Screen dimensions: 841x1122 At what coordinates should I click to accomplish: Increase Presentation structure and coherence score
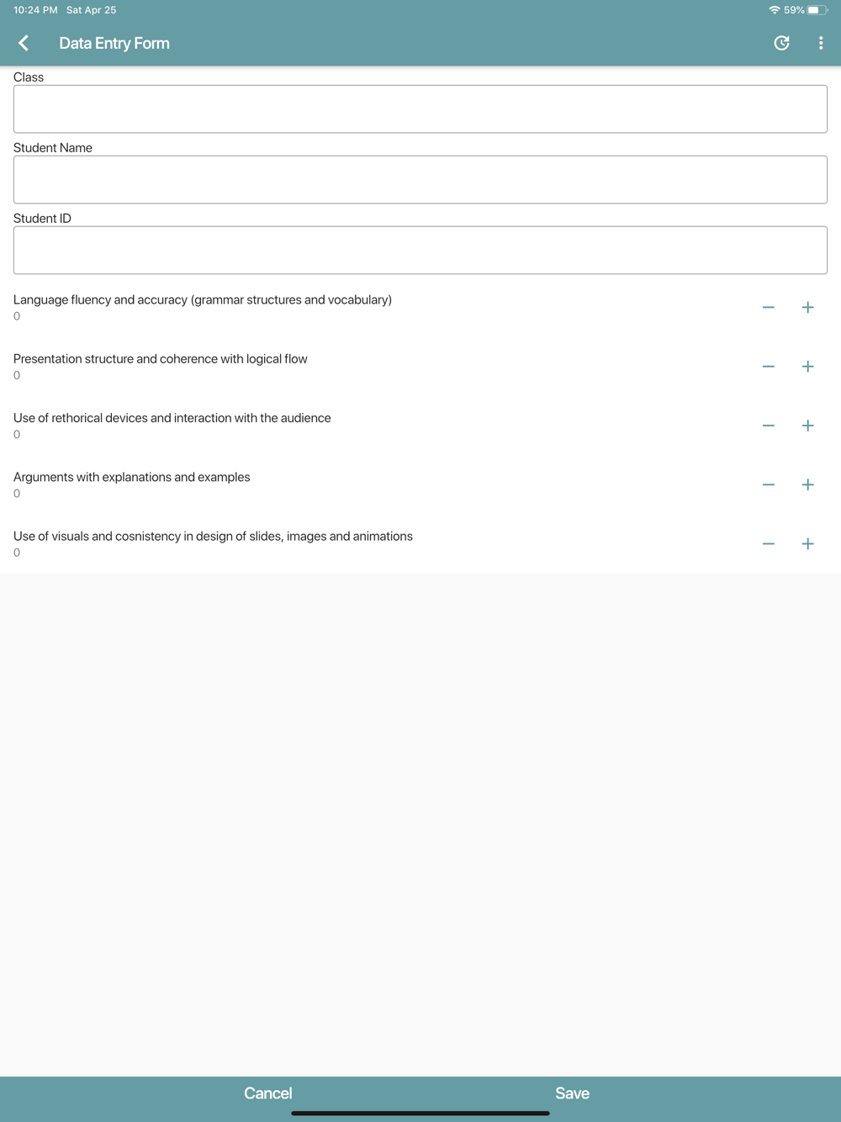pyautogui.click(x=807, y=367)
